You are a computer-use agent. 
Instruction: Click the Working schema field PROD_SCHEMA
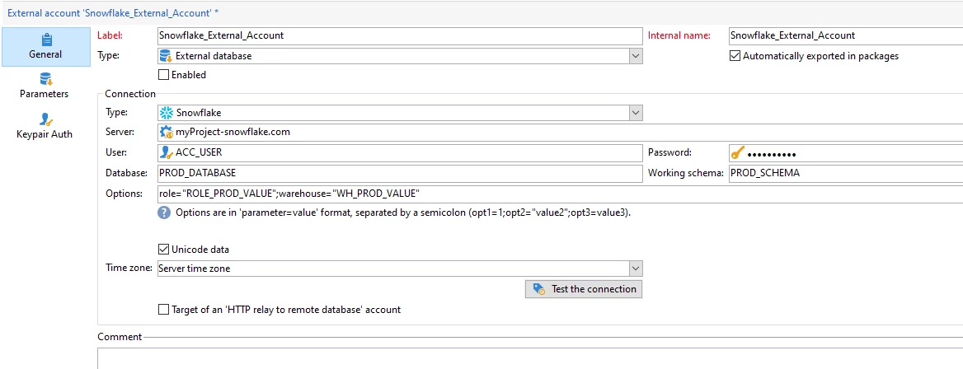(846, 173)
